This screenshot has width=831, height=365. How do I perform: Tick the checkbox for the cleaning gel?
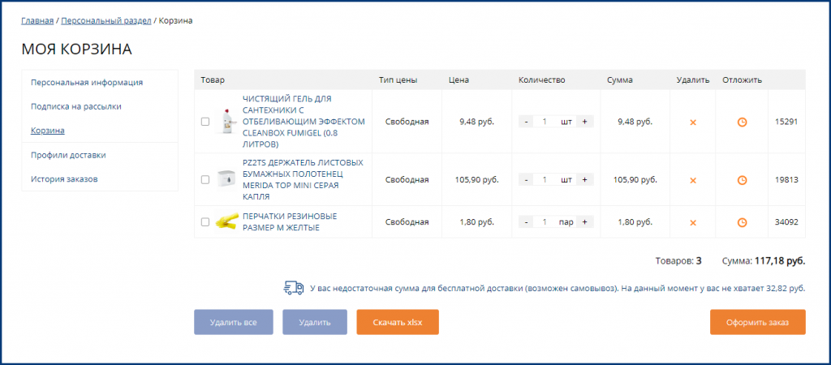pos(205,122)
